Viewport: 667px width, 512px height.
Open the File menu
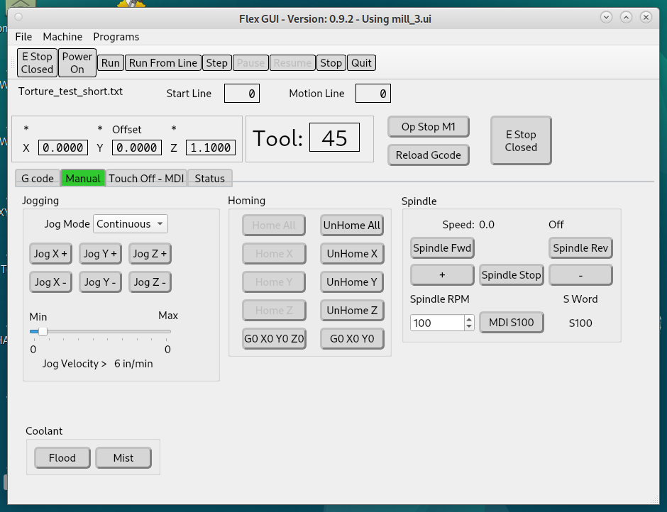[x=23, y=37]
